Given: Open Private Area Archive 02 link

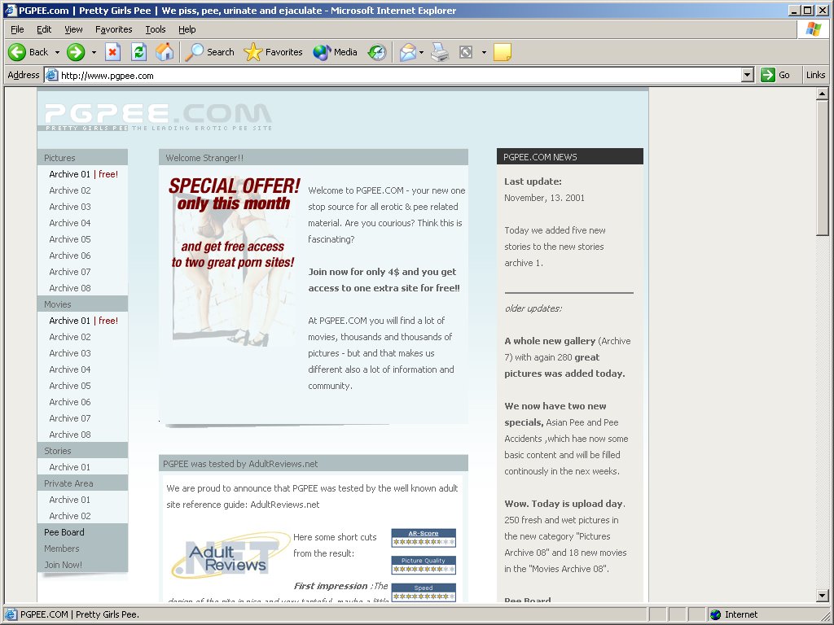Looking at the screenshot, I should coord(70,516).
